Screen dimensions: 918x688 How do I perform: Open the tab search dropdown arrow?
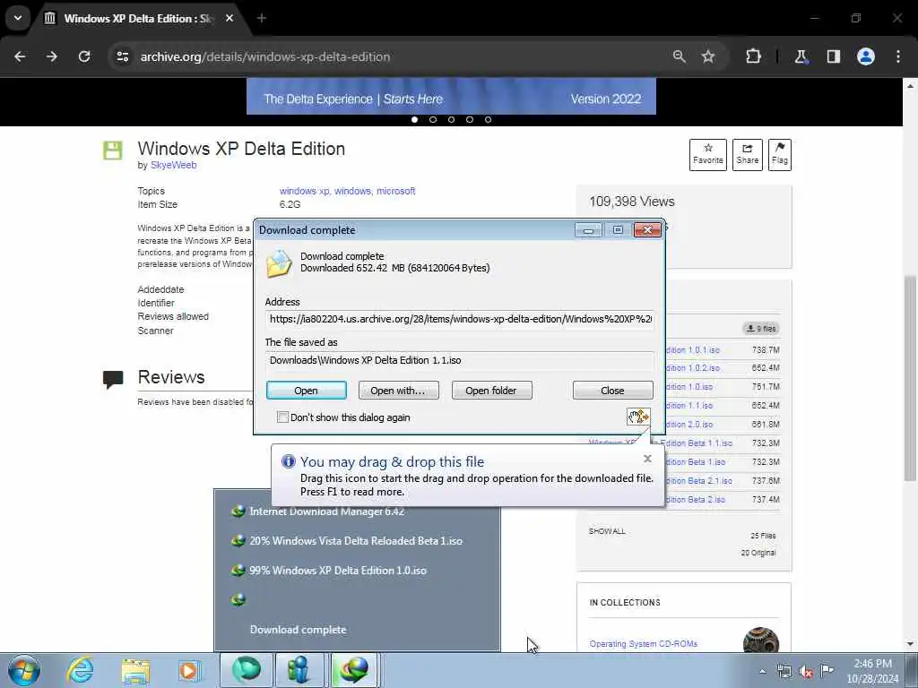pyautogui.click(x=18, y=18)
